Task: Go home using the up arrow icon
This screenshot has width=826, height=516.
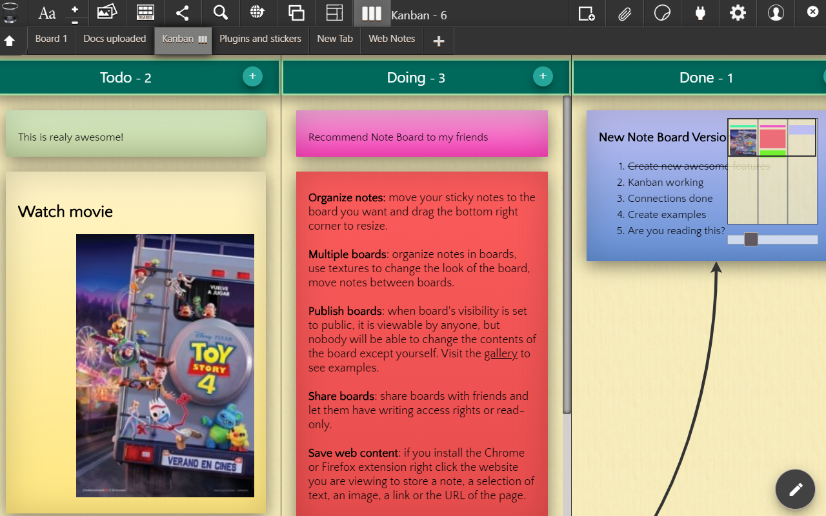Action: (x=10, y=40)
